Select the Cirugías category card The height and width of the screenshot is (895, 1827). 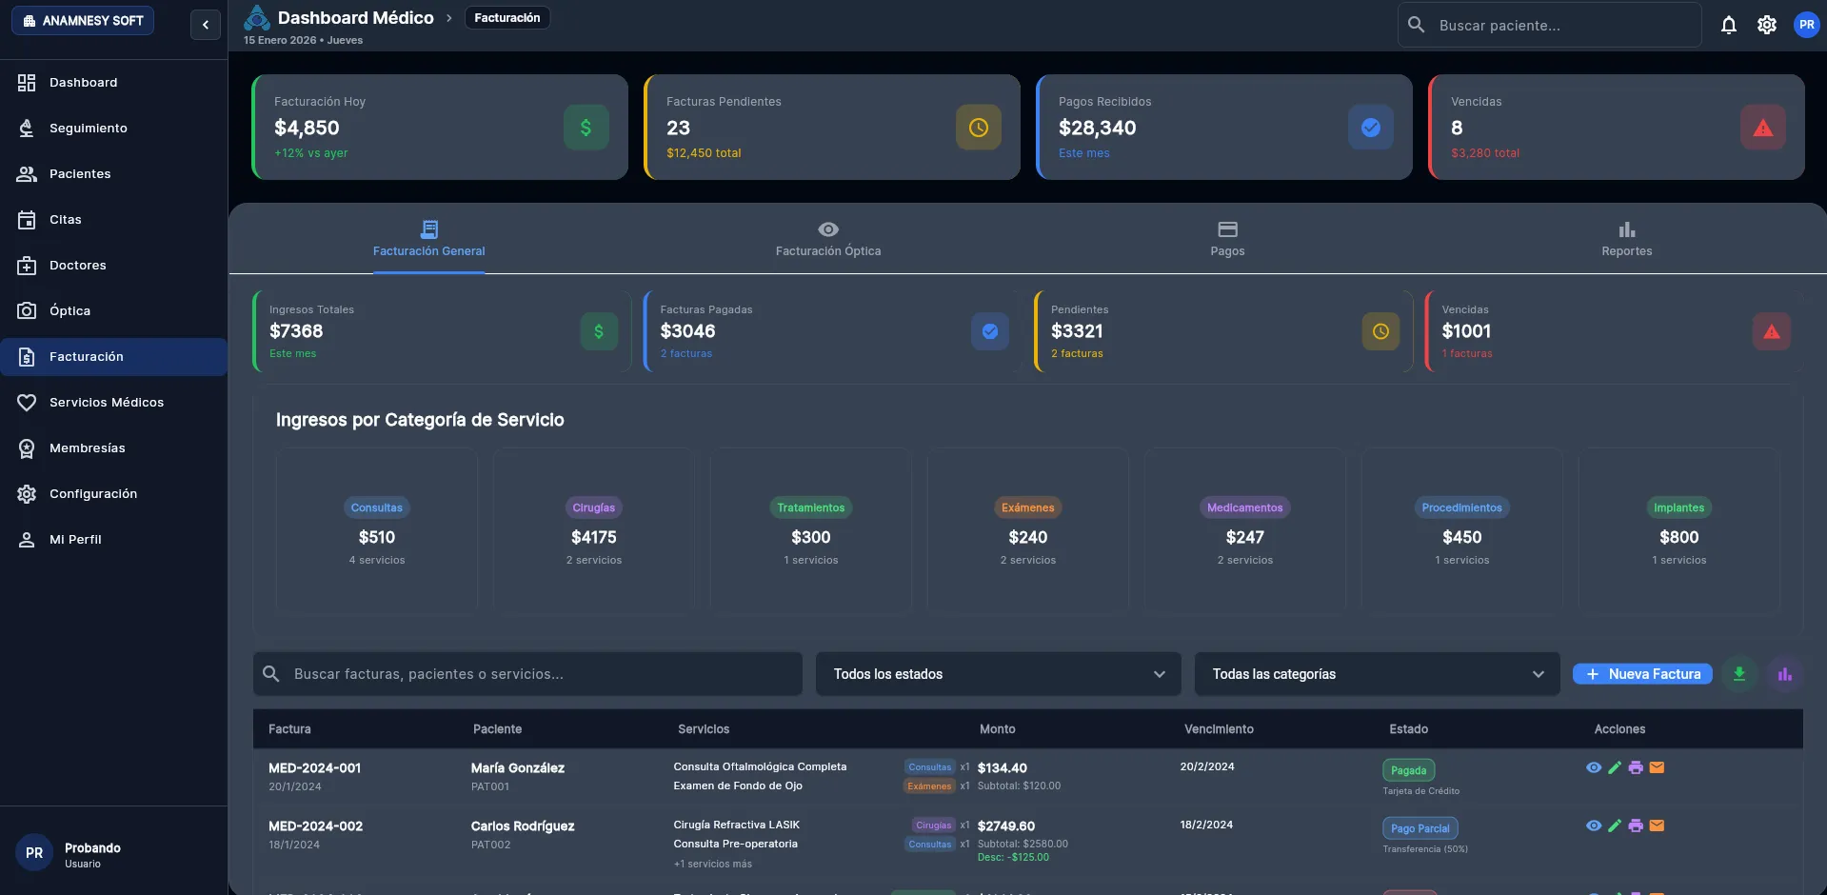tap(593, 530)
